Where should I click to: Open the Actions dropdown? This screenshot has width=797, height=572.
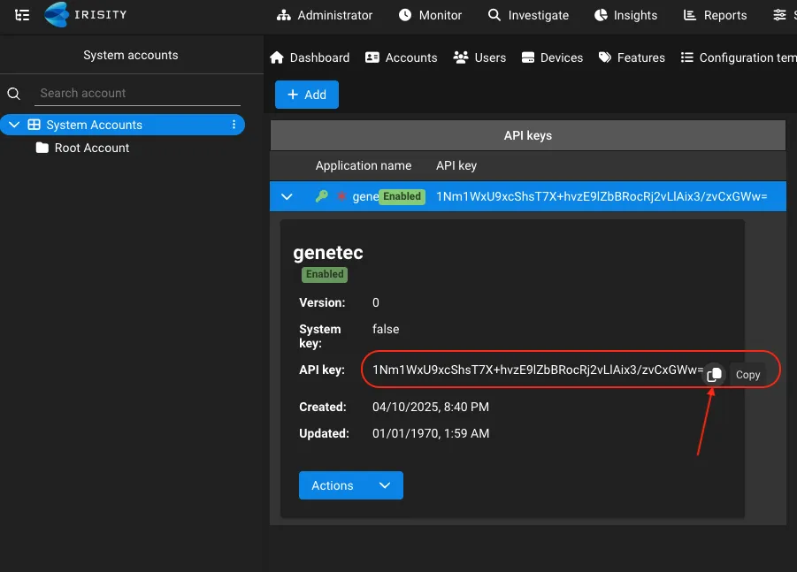350,485
